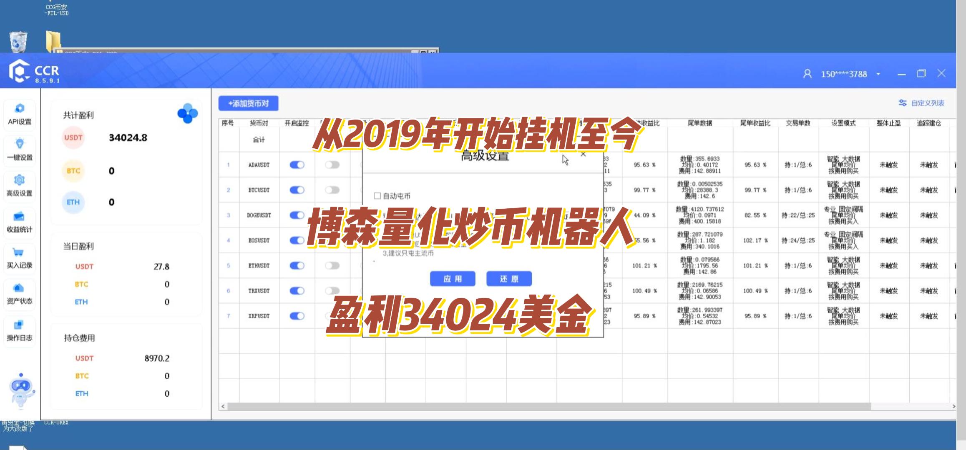Click the 追踪建仓 column header

coord(929,123)
